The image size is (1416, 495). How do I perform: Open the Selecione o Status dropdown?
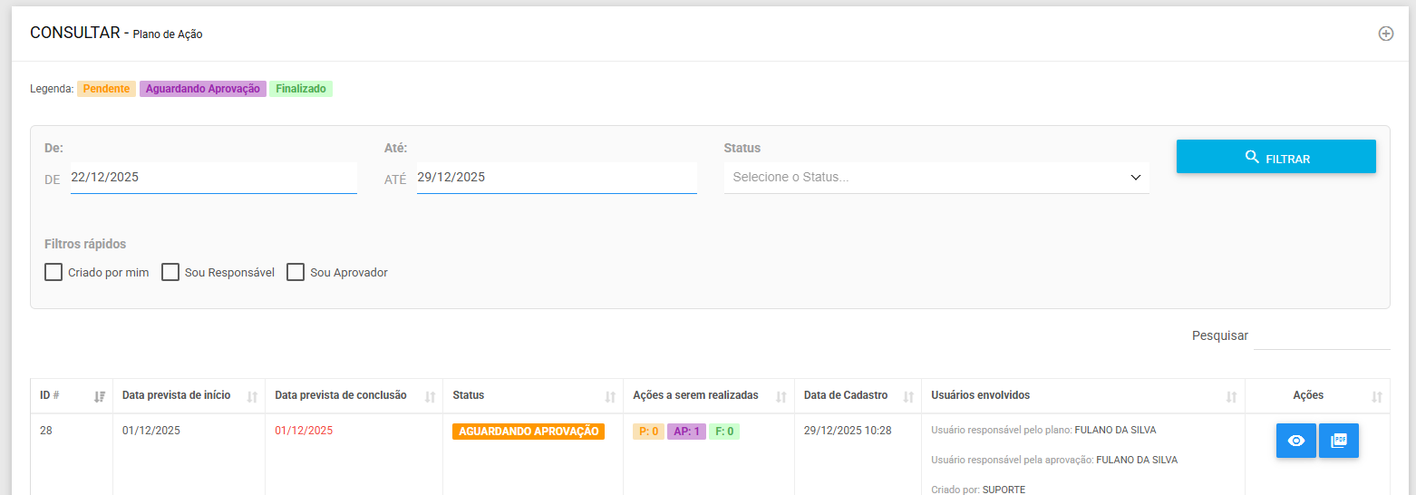tap(936, 178)
